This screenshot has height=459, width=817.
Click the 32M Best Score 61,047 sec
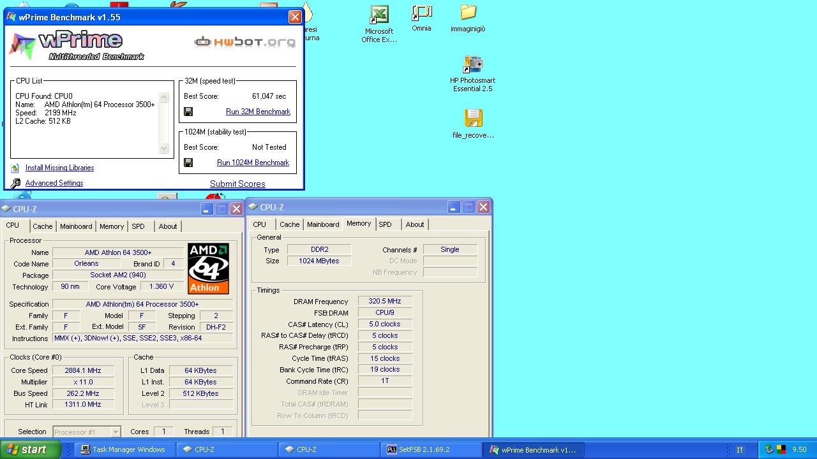point(269,96)
